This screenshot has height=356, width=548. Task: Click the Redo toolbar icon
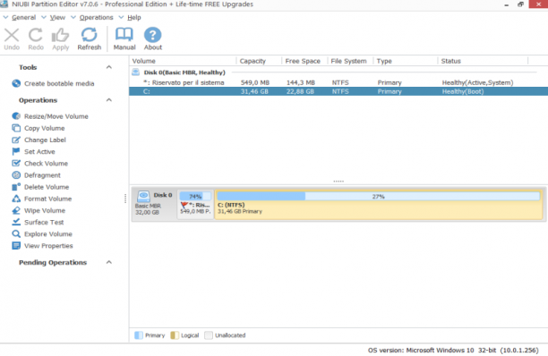point(35,36)
